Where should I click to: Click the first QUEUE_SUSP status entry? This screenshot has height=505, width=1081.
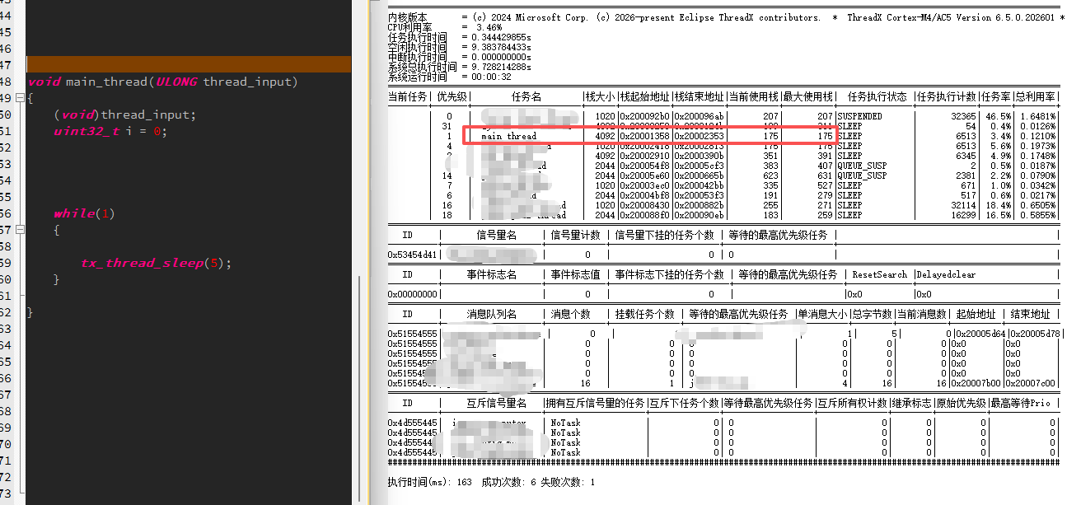click(862, 166)
